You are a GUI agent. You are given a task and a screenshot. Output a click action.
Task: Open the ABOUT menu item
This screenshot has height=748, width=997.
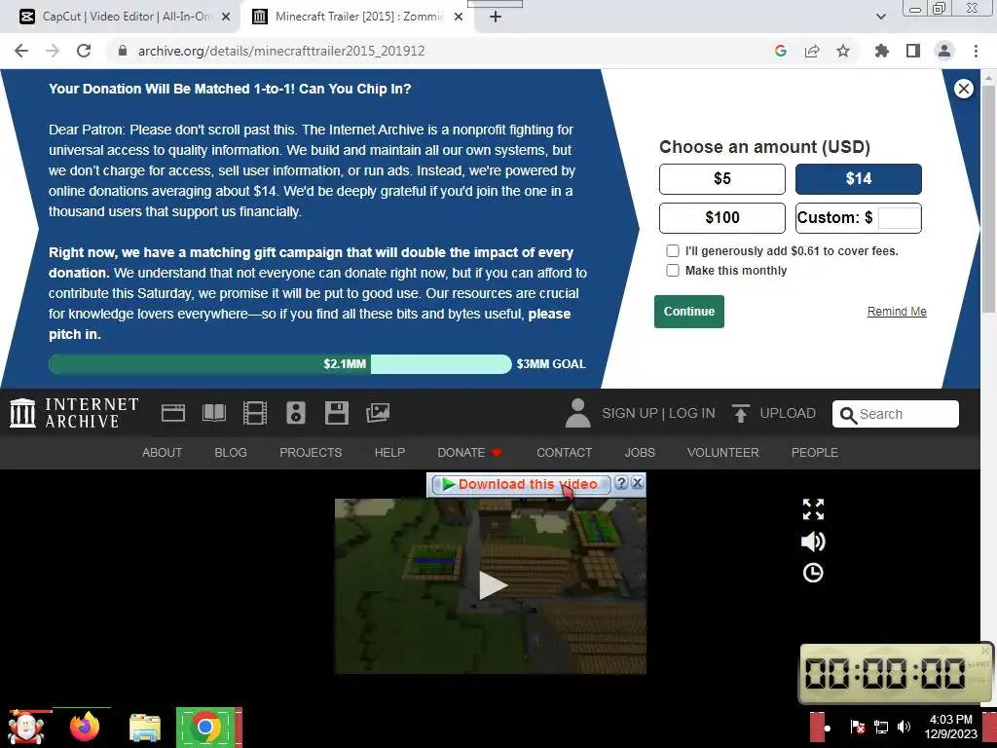tap(163, 452)
